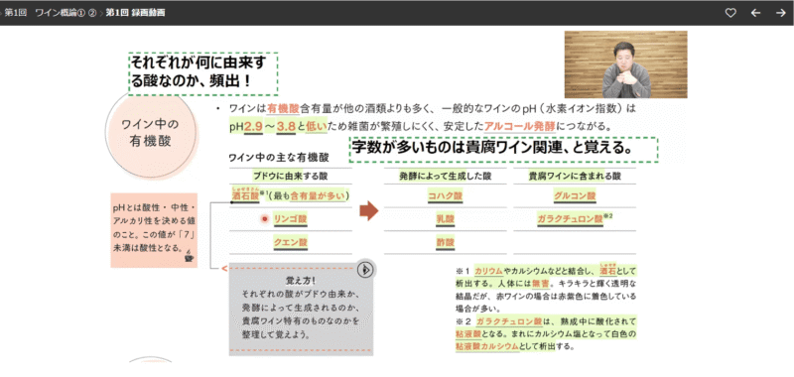
Task: Click the text 酢酸
Action: (x=445, y=242)
